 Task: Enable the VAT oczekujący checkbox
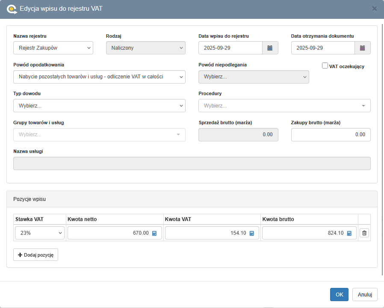pos(325,66)
